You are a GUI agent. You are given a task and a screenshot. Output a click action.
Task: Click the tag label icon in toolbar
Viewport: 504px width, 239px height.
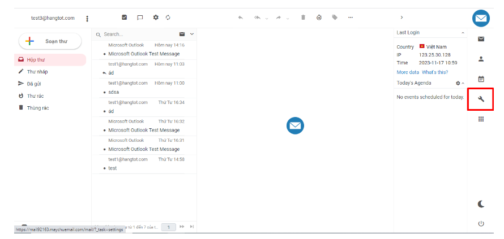point(335,18)
